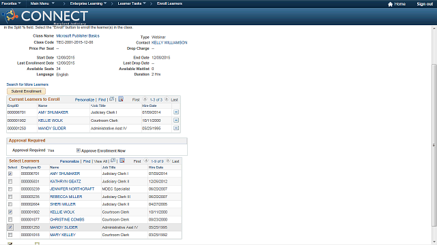Open Learner Tasks breadcrumb menu
This screenshot has width=437, height=245.
pyautogui.click(x=132, y=3)
